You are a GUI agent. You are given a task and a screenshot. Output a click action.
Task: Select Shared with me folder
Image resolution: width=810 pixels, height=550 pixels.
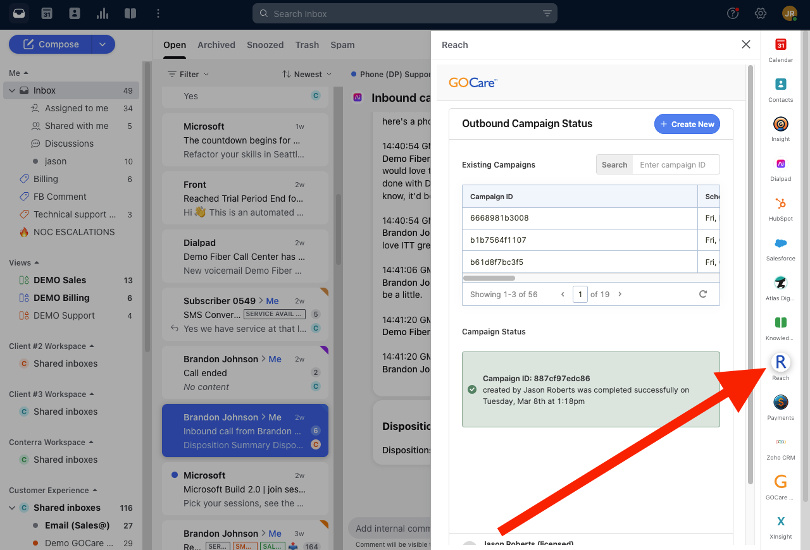coord(77,126)
